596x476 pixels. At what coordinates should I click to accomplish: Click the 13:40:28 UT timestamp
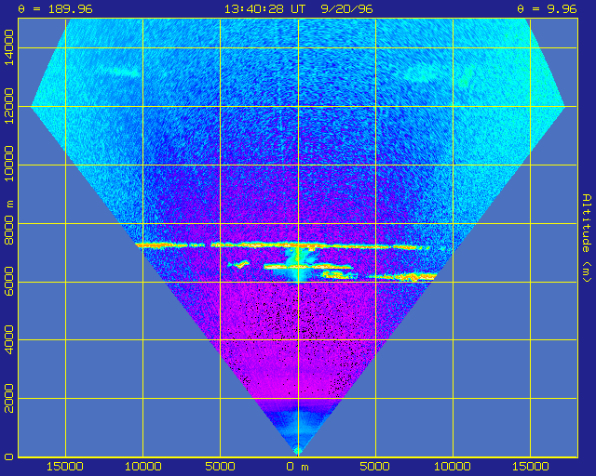point(264,9)
